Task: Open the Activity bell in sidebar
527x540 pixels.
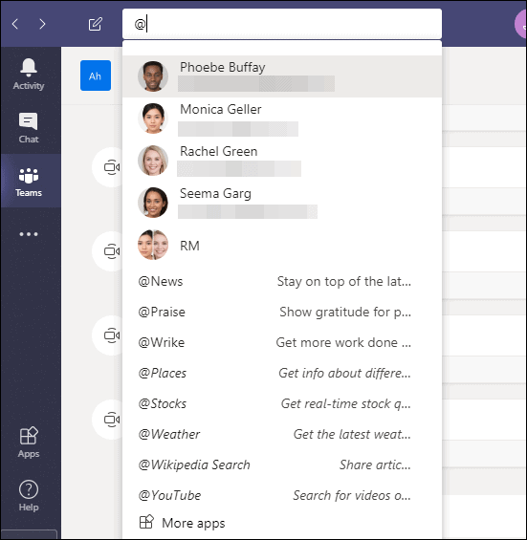Action: click(x=29, y=74)
